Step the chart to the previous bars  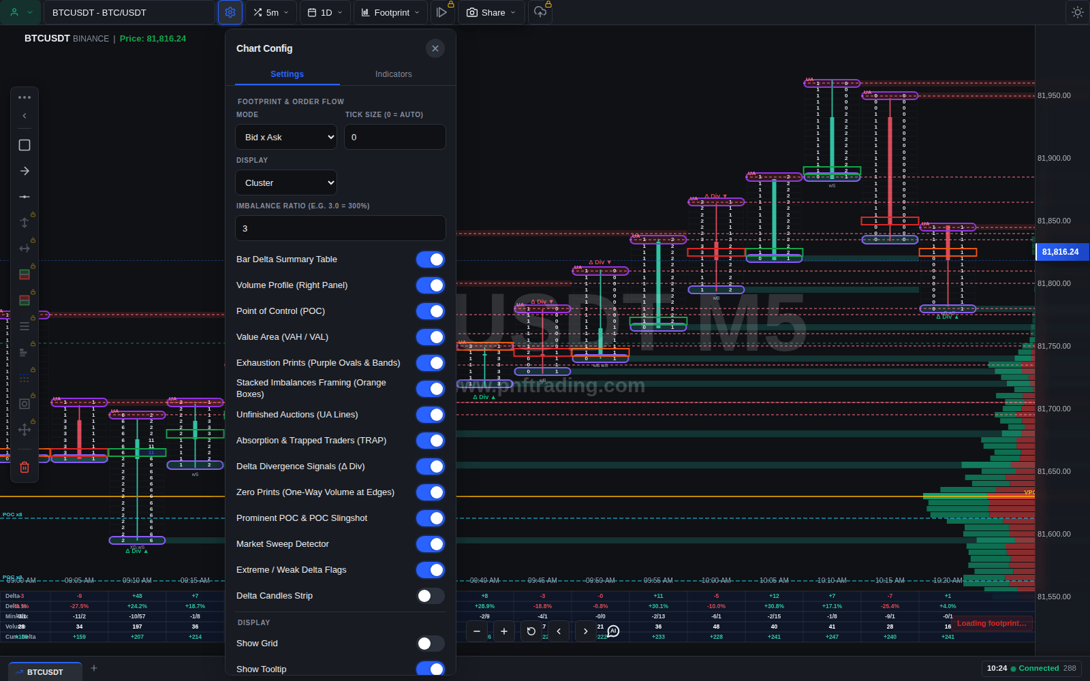559,631
